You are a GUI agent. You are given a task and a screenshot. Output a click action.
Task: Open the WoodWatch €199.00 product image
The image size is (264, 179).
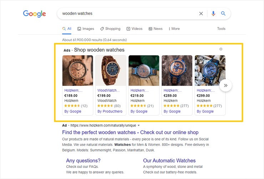point(111,70)
